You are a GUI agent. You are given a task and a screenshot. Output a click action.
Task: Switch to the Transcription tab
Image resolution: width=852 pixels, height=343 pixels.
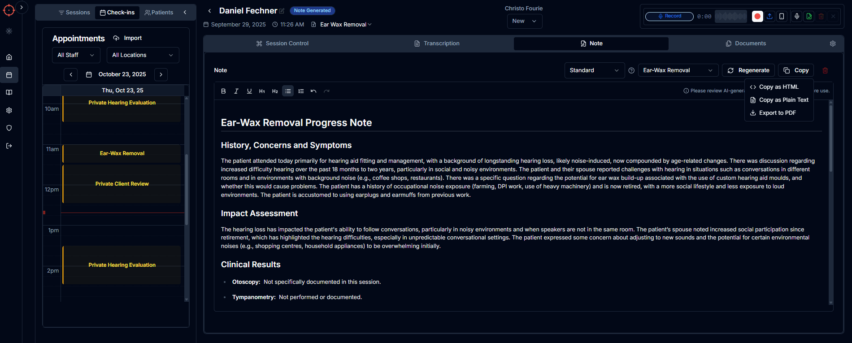coord(436,43)
